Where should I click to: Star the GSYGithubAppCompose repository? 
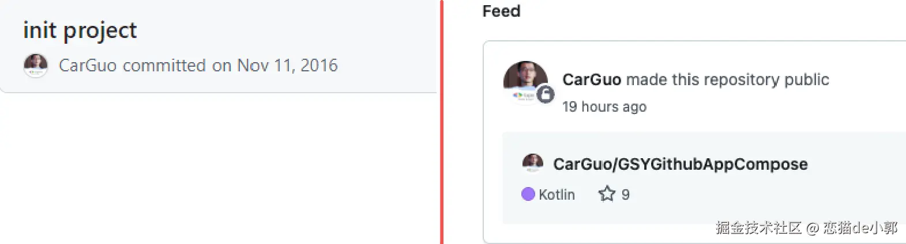pyautogui.click(x=607, y=194)
